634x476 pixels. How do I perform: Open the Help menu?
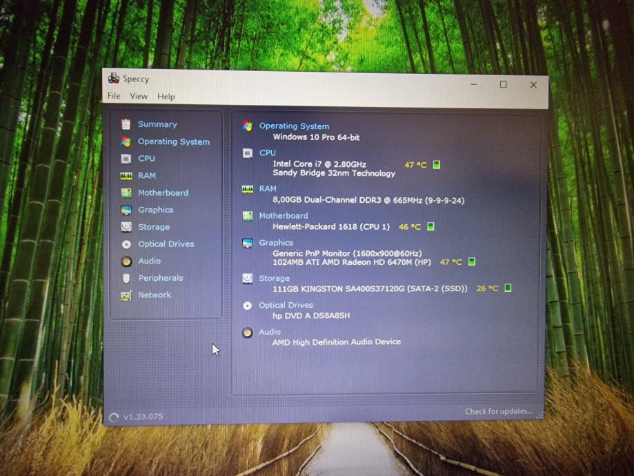coord(166,97)
